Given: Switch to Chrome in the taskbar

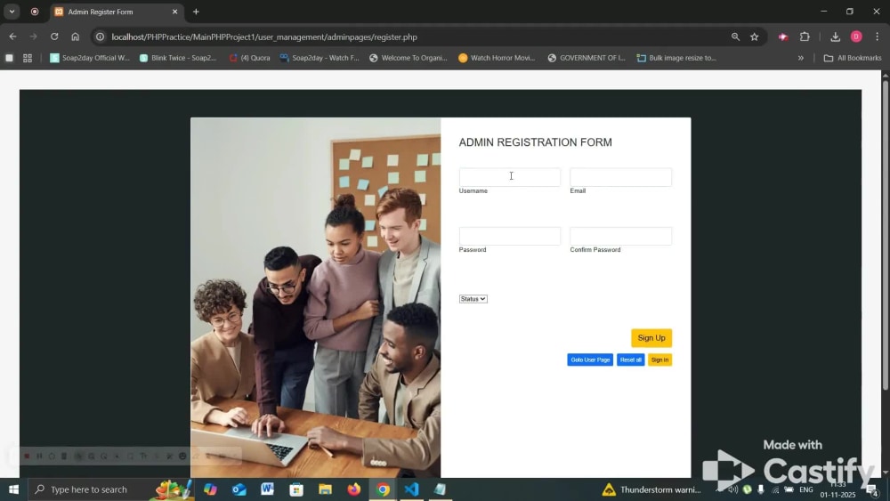Looking at the screenshot, I should (383, 489).
